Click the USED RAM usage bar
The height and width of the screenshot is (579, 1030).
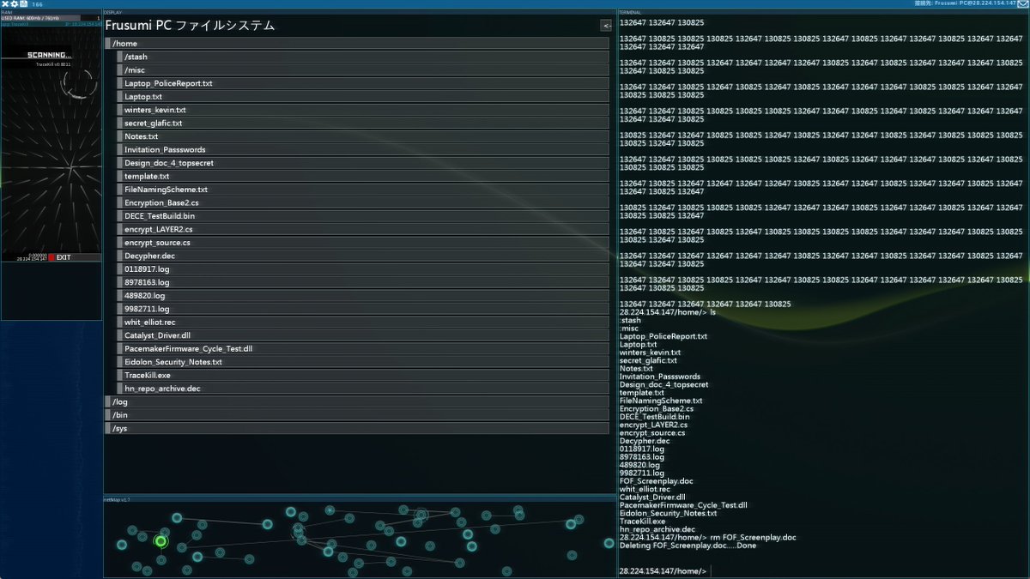(x=51, y=18)
